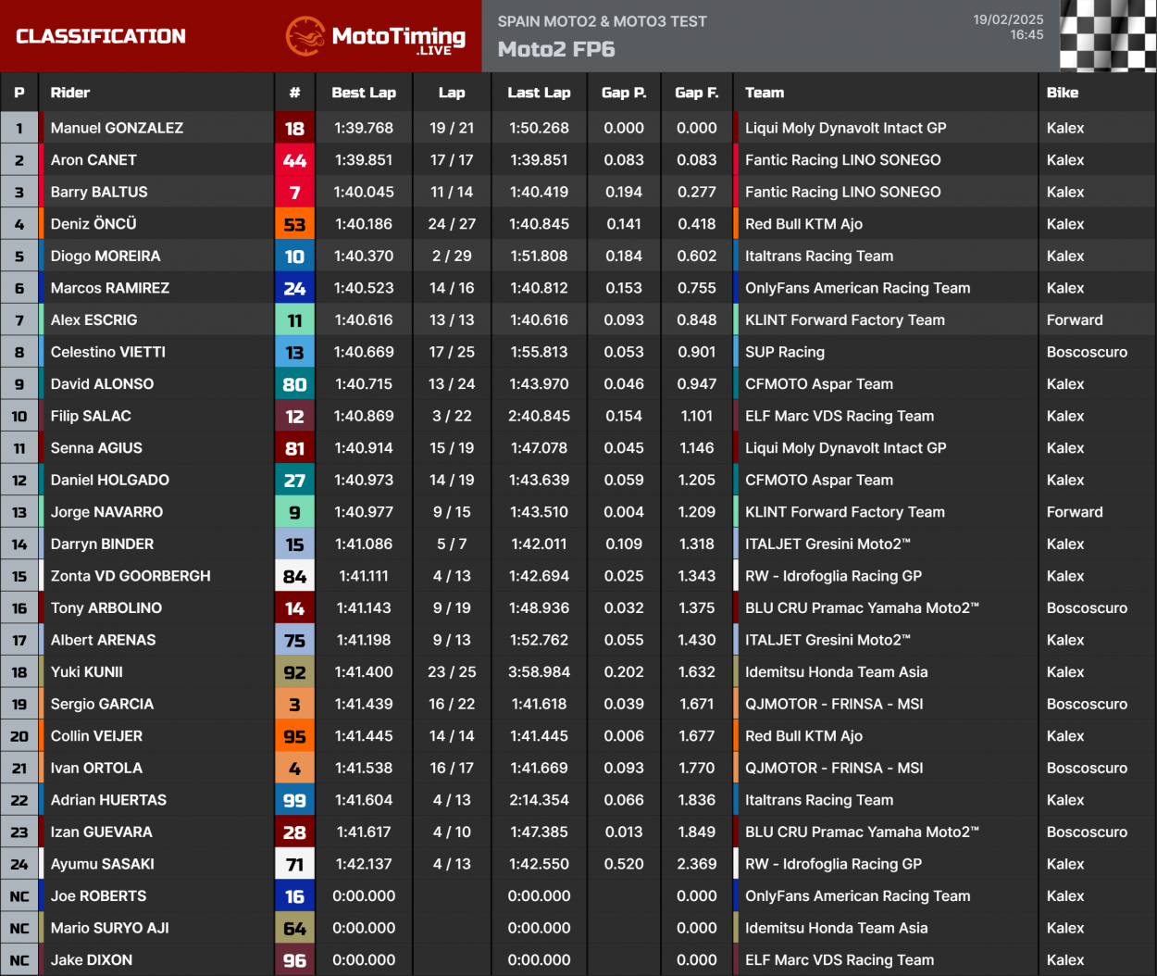Click the Best Lap column header
The image size is (1157, 976).
tap(364, 93)
